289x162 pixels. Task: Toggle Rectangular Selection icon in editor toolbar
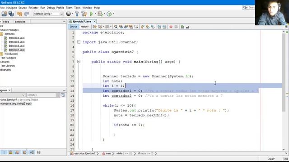click(136, 27)
